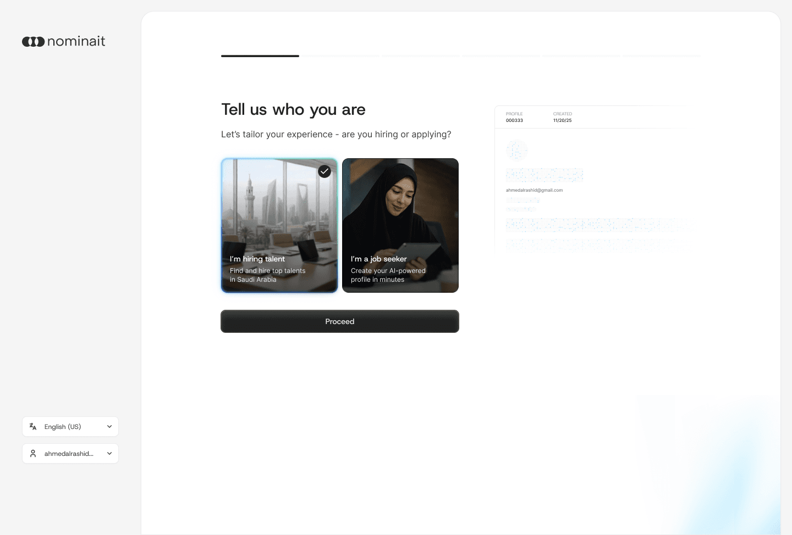The image size is (792, 535).
Task: Click the Proceed button
Action: coord(340,321)
